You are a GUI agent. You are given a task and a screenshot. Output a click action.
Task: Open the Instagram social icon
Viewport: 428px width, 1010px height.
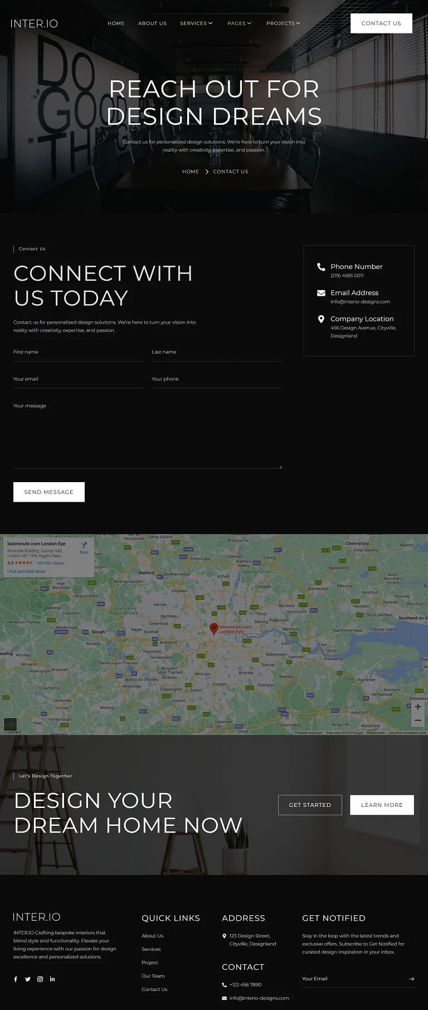tap(40, 979)
